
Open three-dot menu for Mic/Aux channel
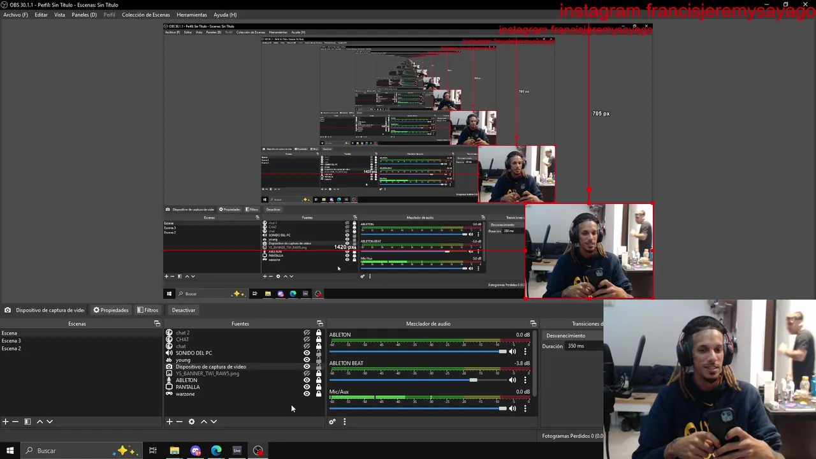click(x=525, y=408)
